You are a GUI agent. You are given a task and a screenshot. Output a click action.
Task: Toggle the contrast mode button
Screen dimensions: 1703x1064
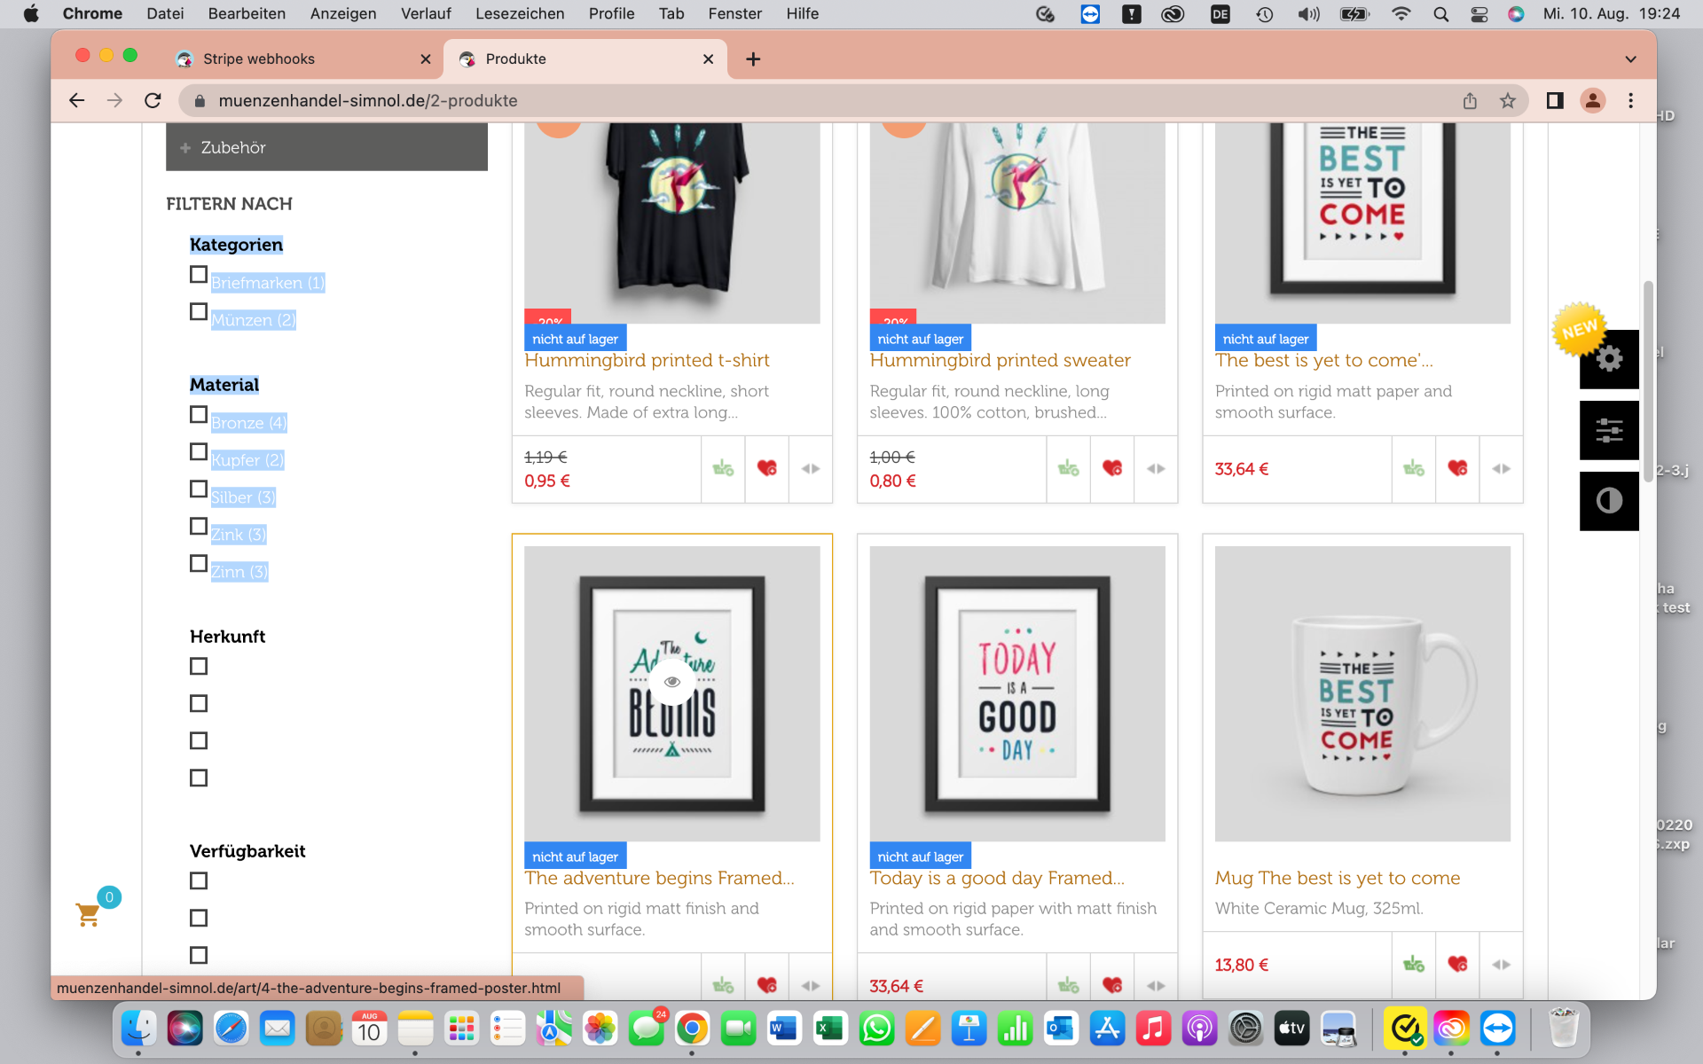click(1608, 501)
